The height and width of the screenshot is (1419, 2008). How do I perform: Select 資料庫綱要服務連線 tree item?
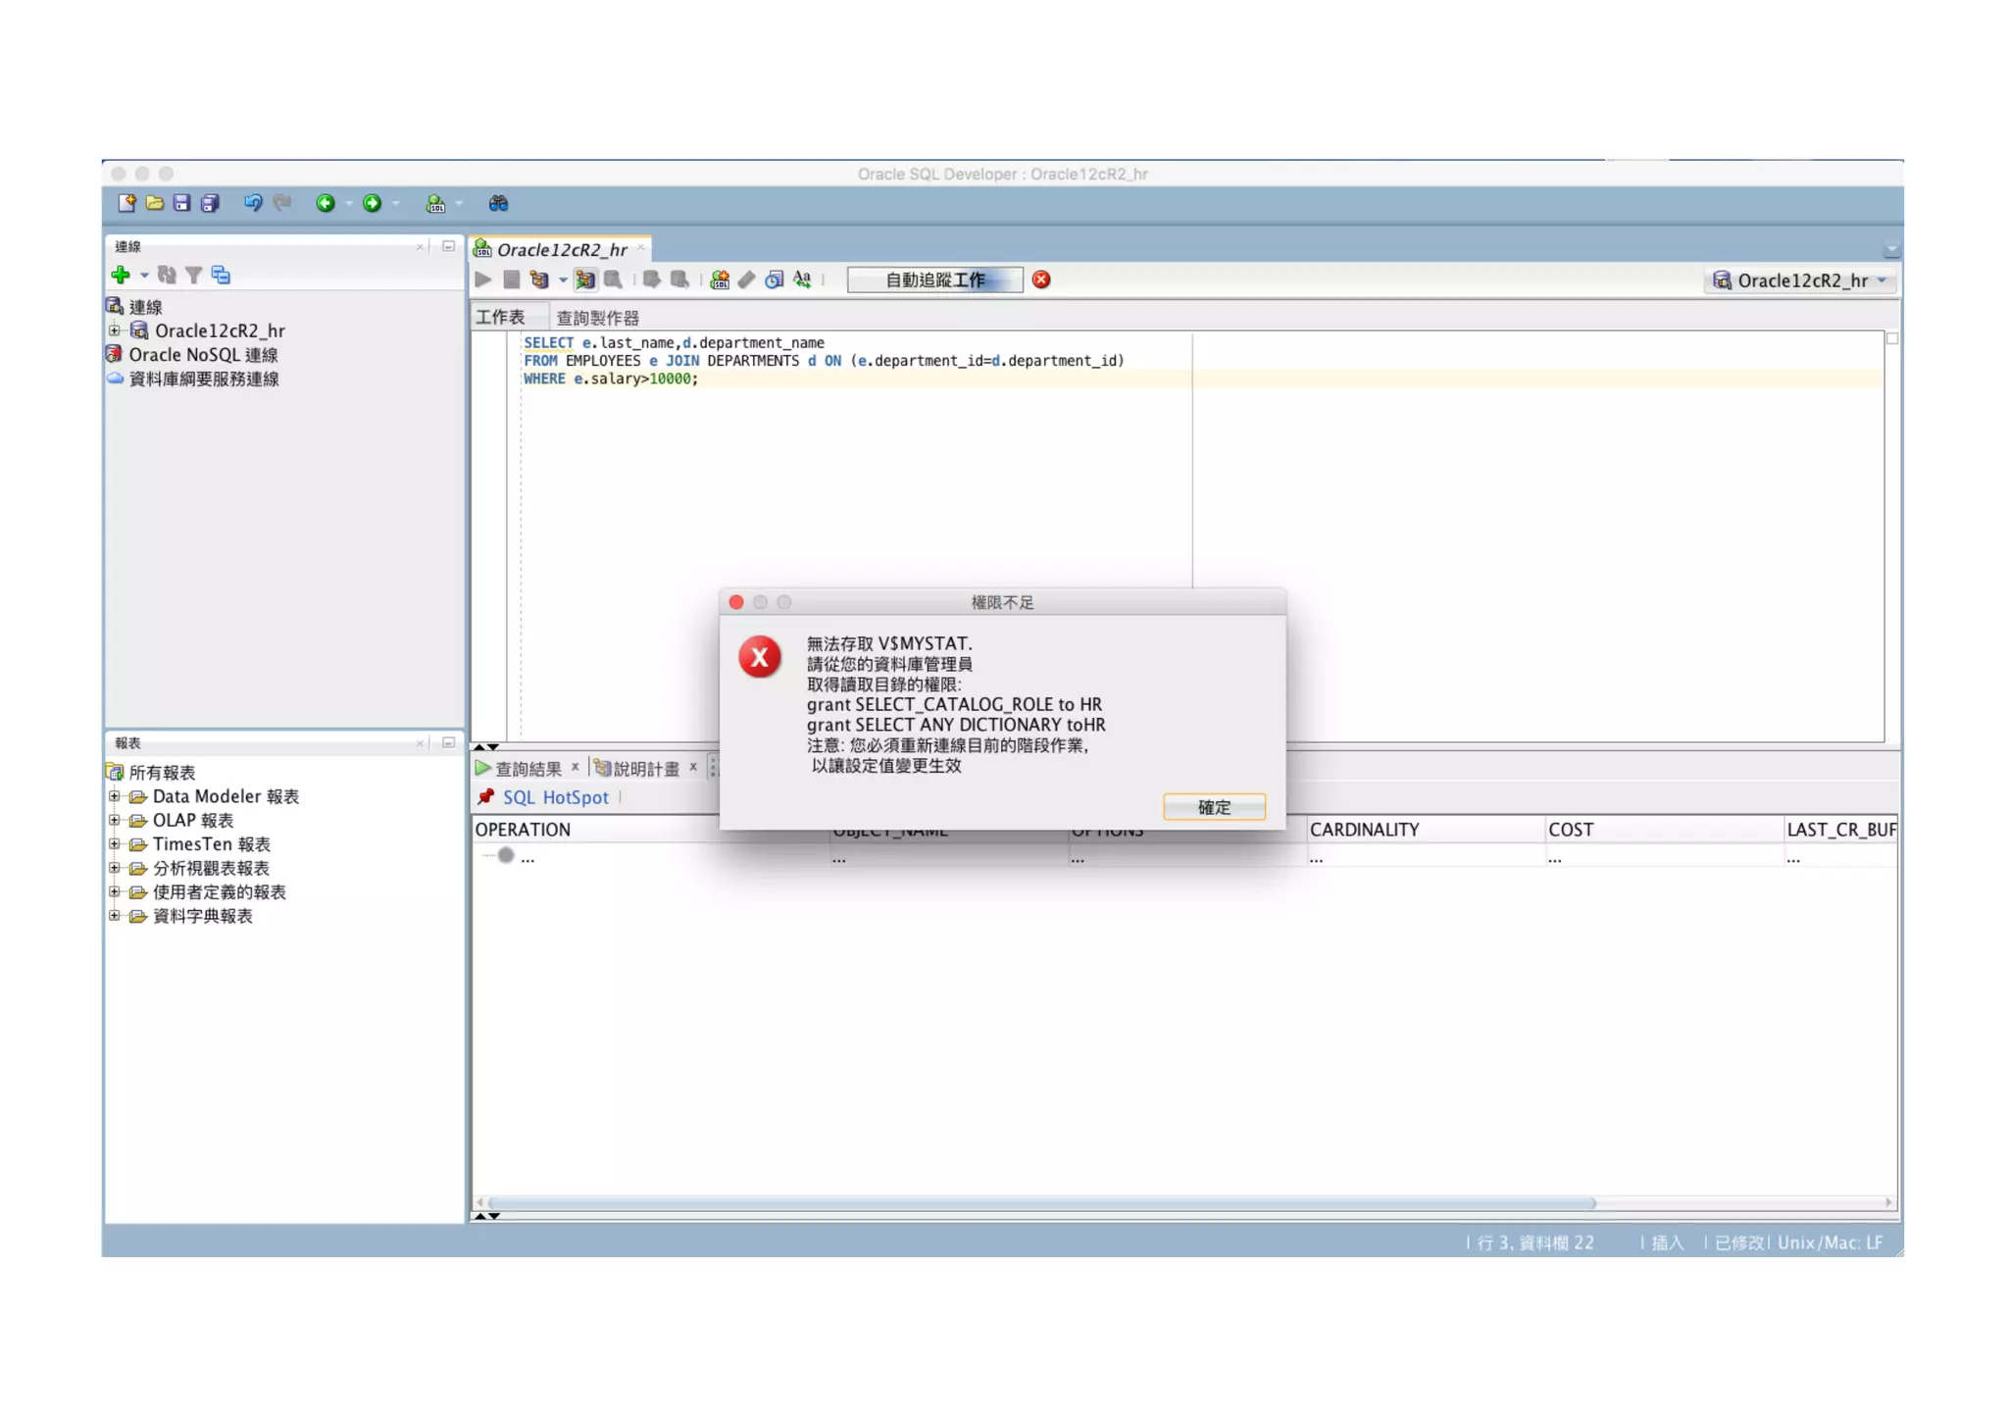coord(203,379)
